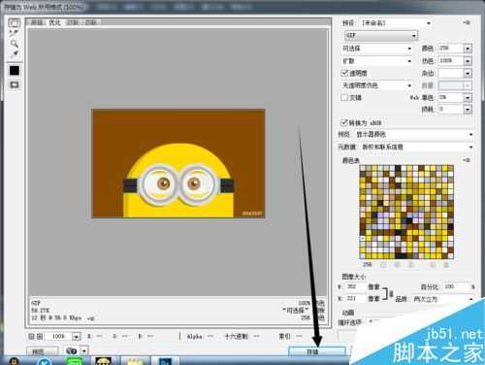Toggle slices visibility button

pyautogui.click(x=15, y=84)
